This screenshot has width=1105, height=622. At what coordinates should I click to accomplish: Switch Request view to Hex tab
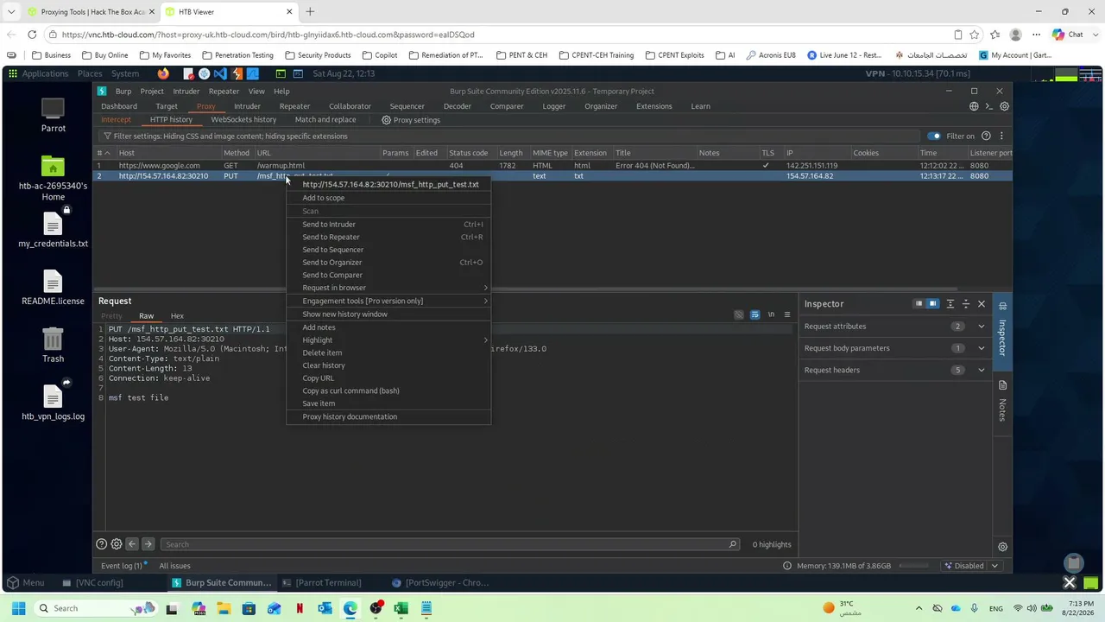click(177, 316)
